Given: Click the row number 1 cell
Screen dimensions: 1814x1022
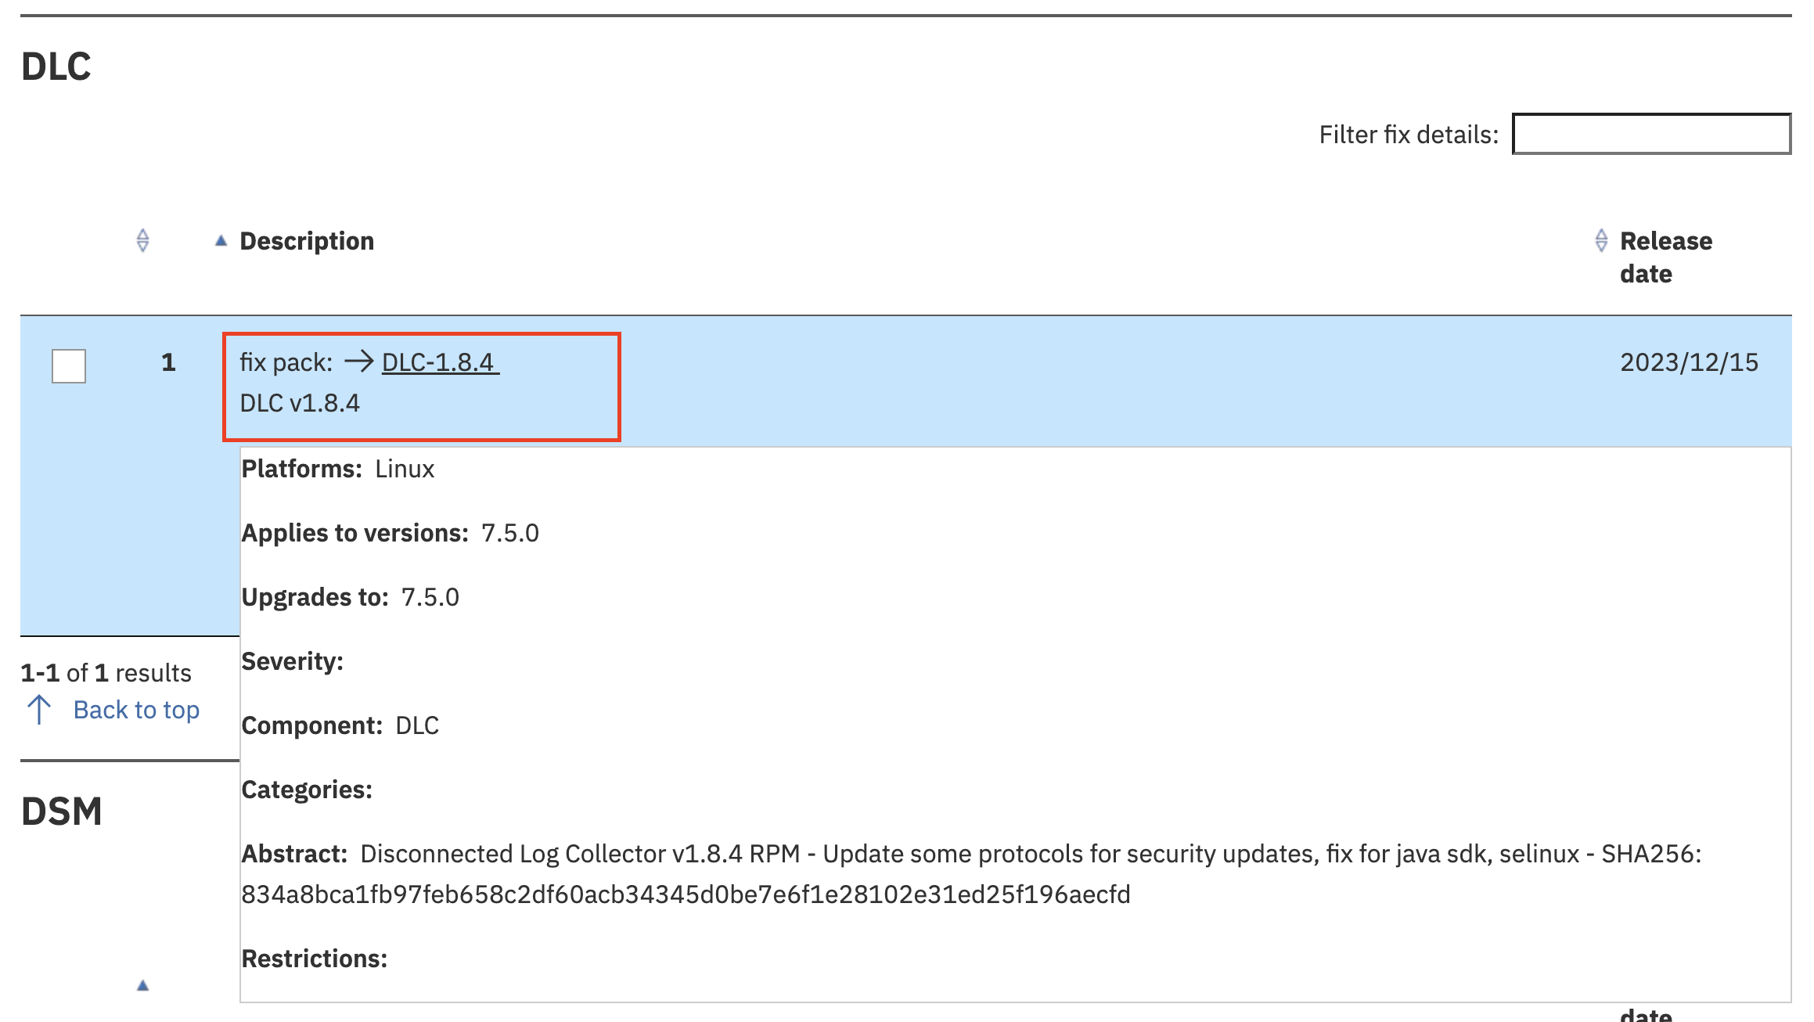Looking at the screenshot, I should tap(168, 362).
